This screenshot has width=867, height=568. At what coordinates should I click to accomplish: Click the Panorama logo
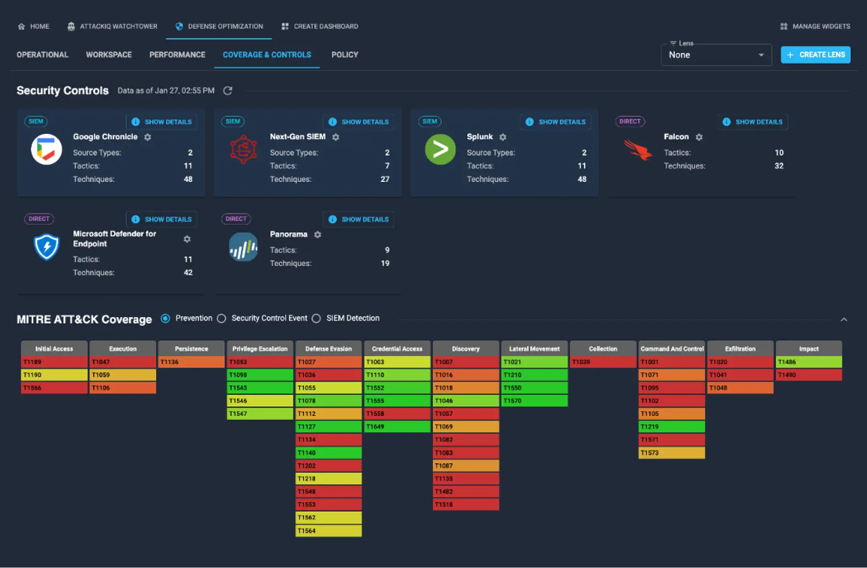pyautogui.click(x=243, y=247)
